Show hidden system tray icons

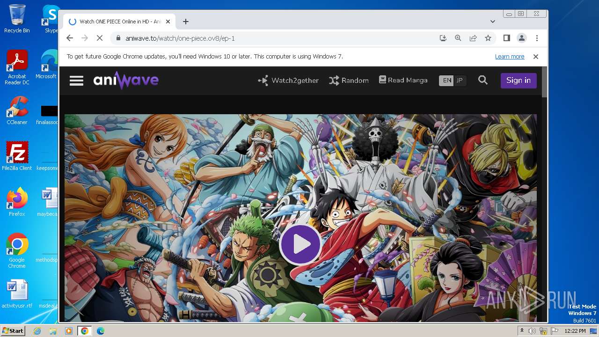(521, 331)
